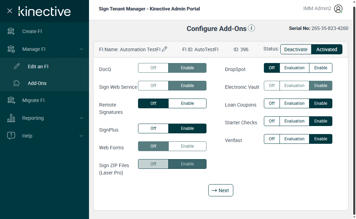356x219 pixels.
Task: Turn Electronic Vault Off
Action: [272, 86]
